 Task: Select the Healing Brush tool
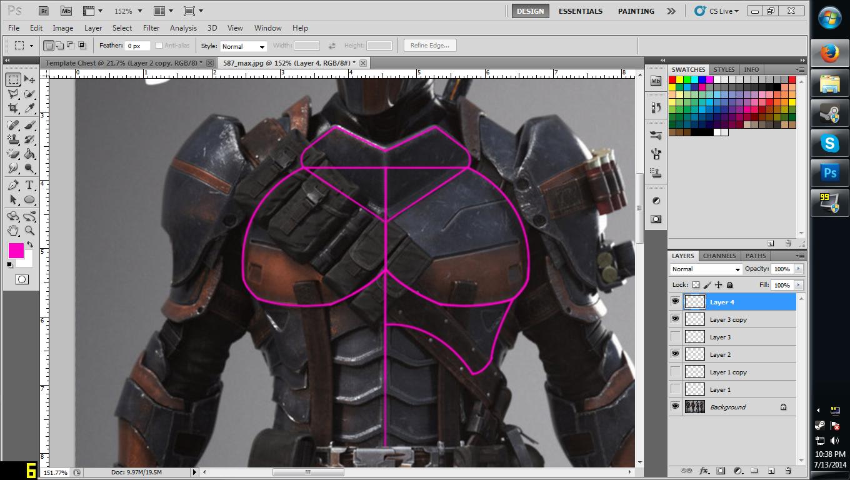click(13, 126)
